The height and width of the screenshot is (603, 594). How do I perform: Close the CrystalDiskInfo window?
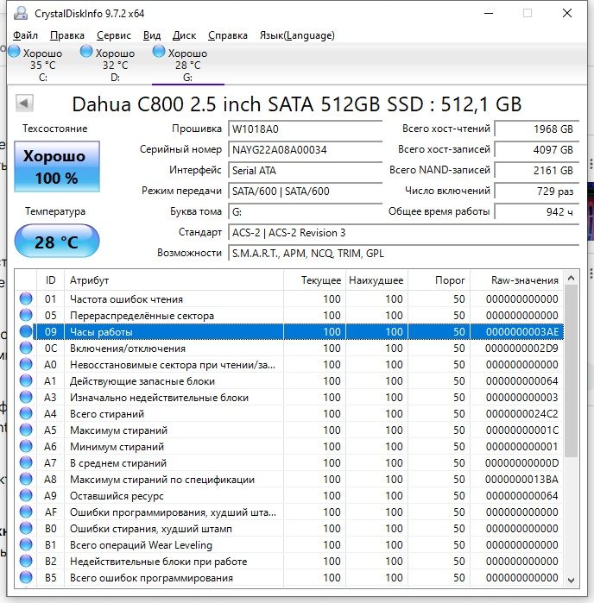[567, 13]
